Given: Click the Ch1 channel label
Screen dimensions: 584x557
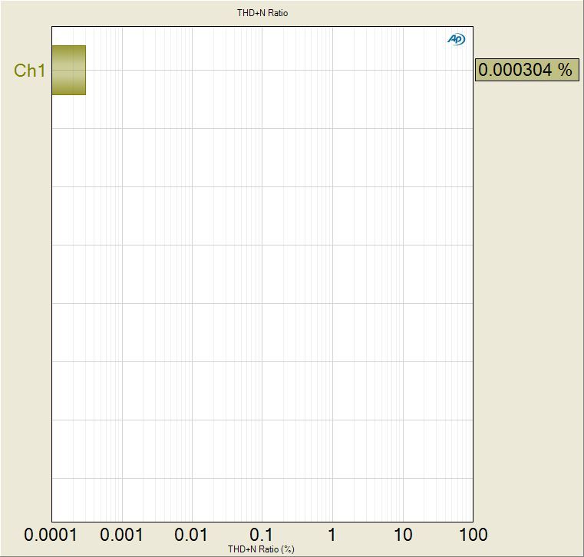Looking at the screenshot, I should (x=29, y=71).
